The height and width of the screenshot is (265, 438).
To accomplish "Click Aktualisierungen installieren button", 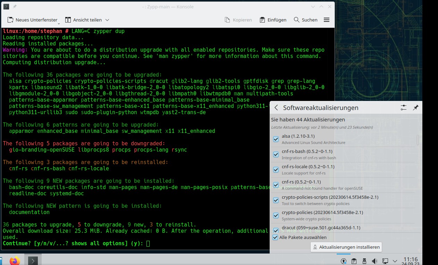I will [x=346, y=247].
